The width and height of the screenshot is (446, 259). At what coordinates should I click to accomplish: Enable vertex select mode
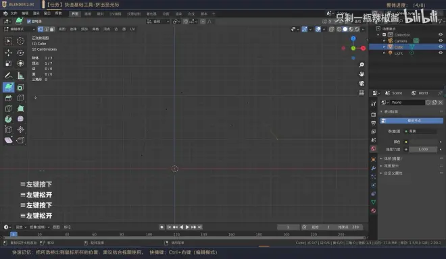tap(41, 29)
